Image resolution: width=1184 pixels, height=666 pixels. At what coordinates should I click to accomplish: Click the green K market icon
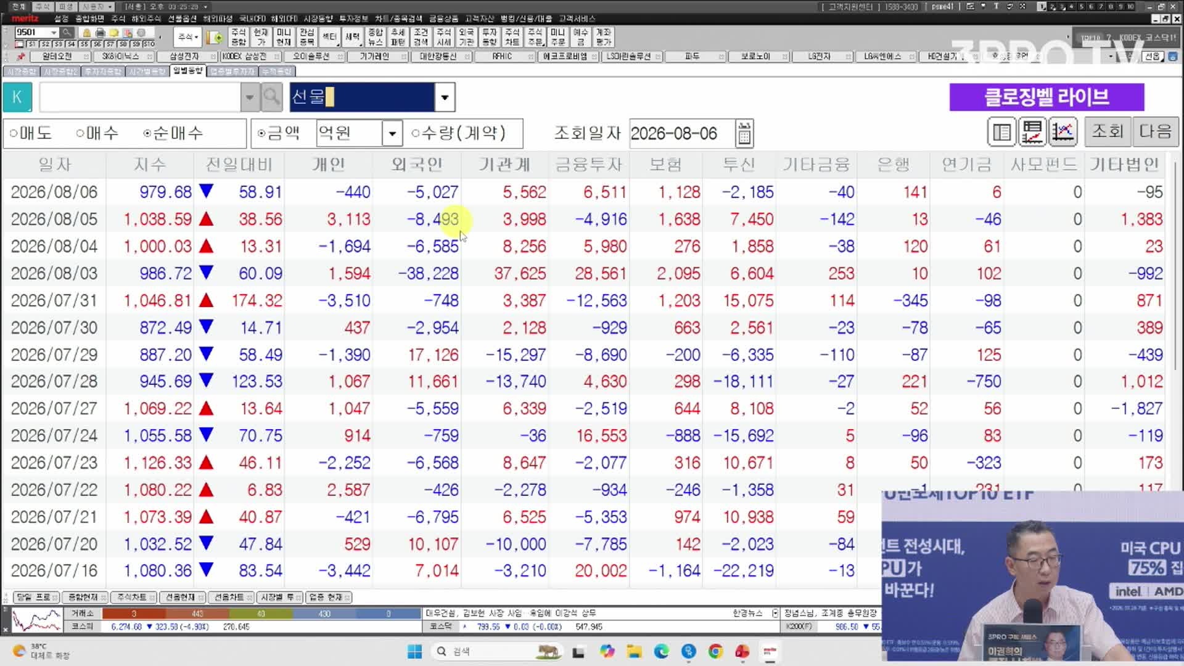(17, 97)
